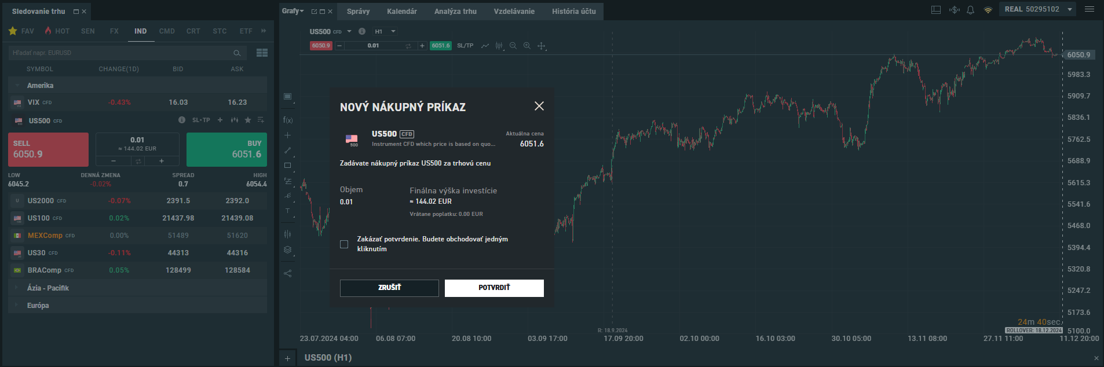Select the crosshair move tool in chart toolbar
The height and width of the screenshot is (367, 1104).
542,46
